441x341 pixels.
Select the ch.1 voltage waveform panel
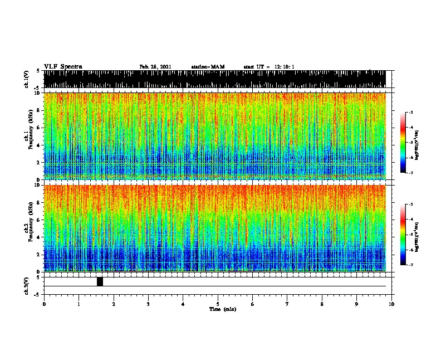click(215, 79)
